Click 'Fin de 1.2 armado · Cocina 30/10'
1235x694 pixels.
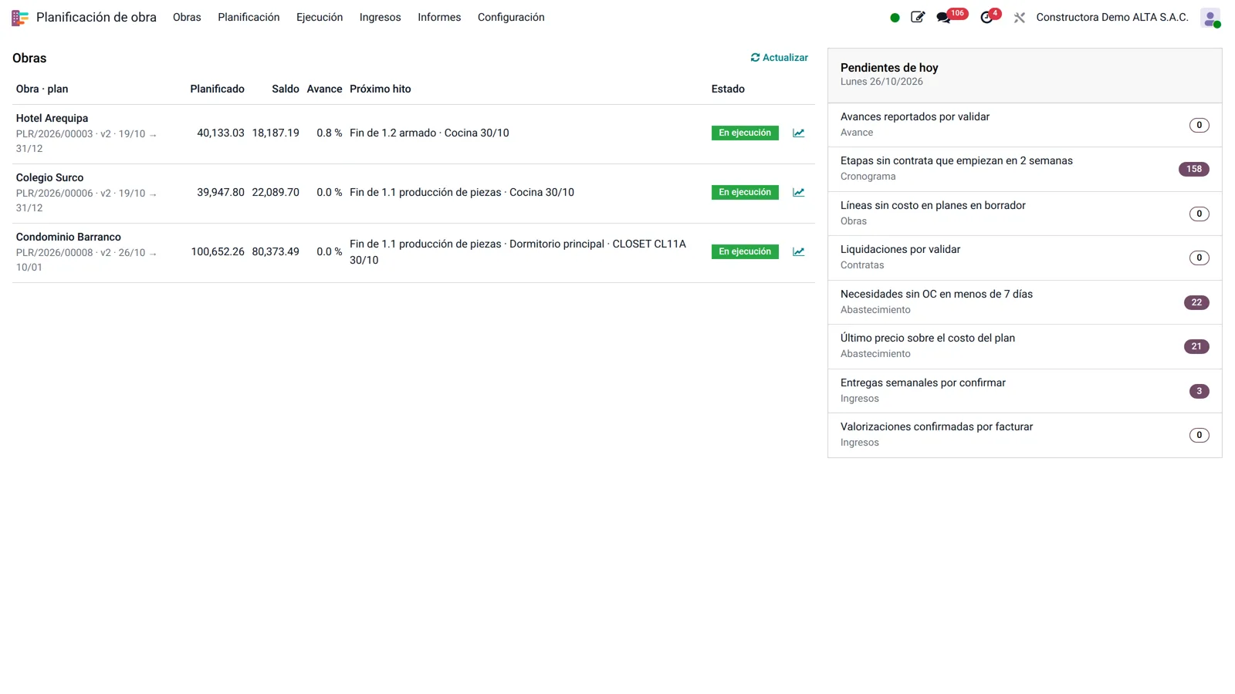point(429,133)
